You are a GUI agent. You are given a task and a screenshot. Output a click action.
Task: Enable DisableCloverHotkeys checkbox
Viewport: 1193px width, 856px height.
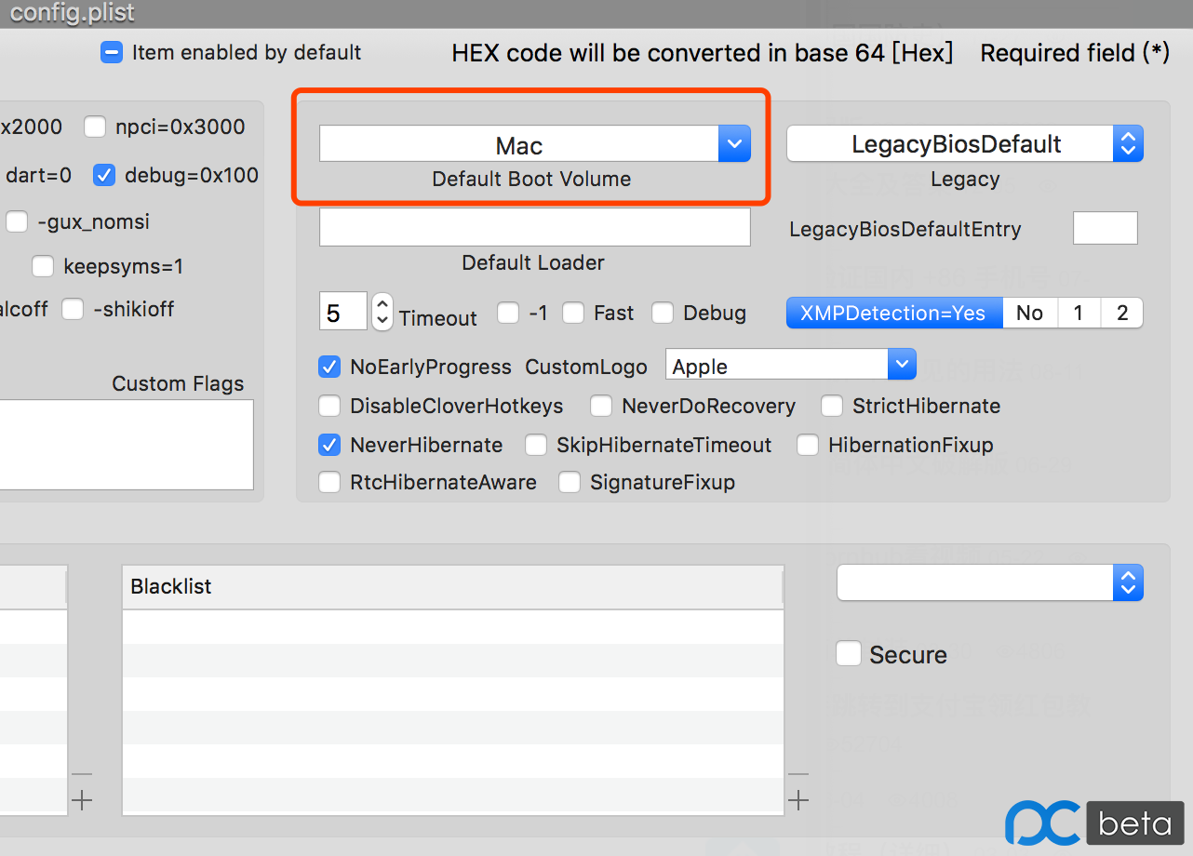coord(329,406)
